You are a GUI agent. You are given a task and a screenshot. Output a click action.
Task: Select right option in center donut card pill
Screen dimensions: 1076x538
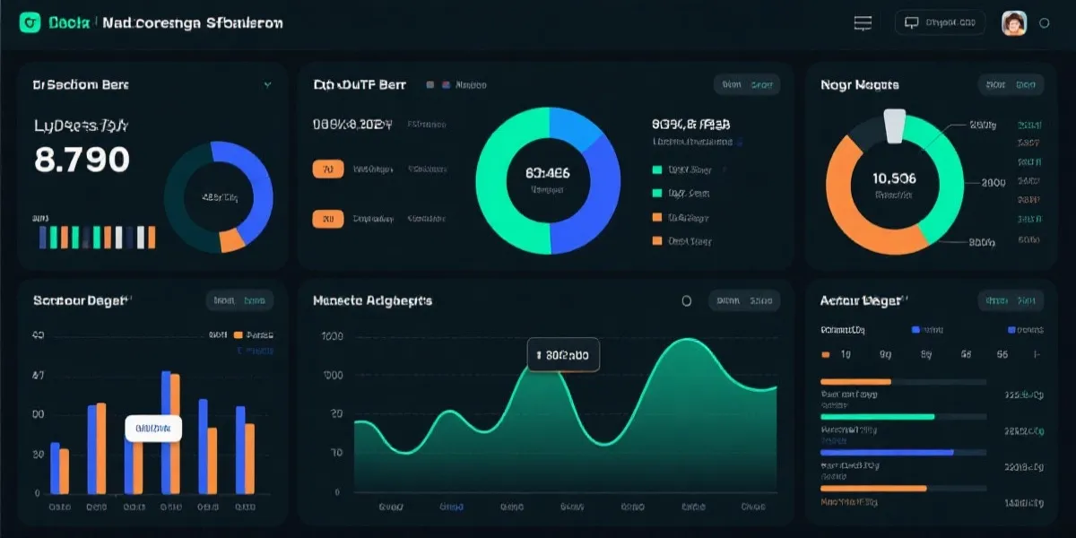pos(761,85)
